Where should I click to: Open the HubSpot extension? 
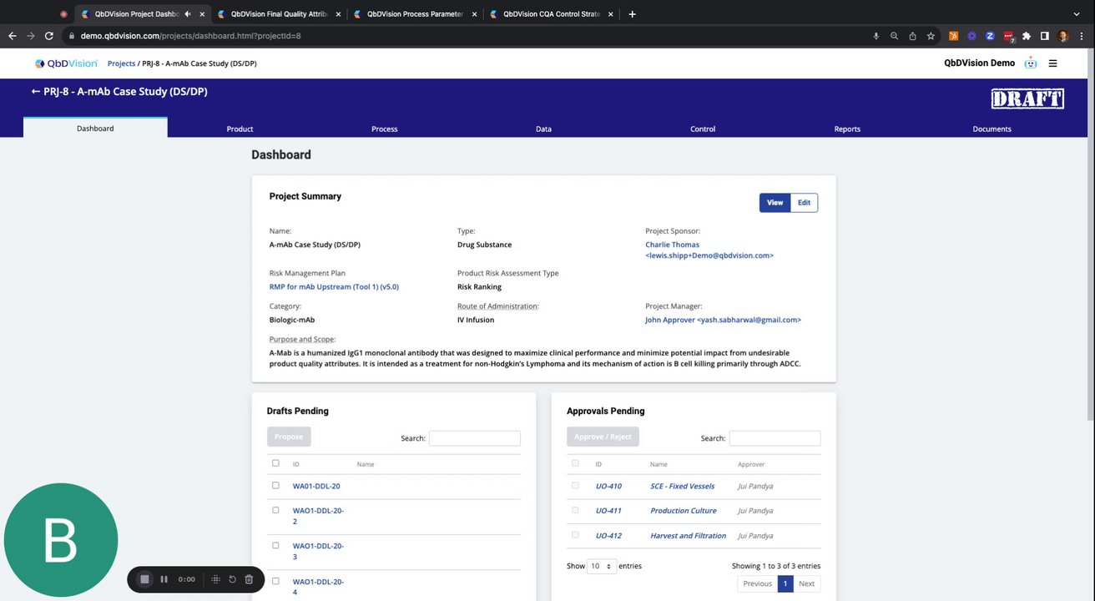(953, 36)
